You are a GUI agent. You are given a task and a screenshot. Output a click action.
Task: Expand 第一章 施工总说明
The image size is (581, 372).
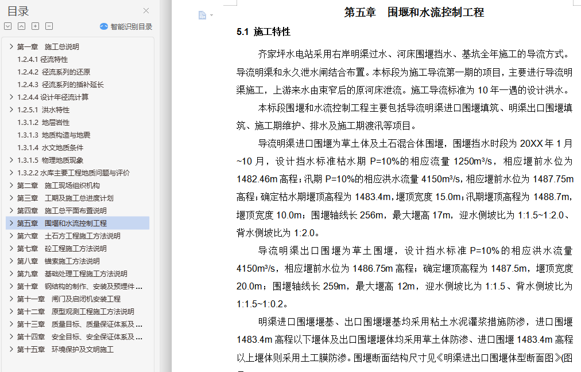pyautogui.click(x=11, y=46)
